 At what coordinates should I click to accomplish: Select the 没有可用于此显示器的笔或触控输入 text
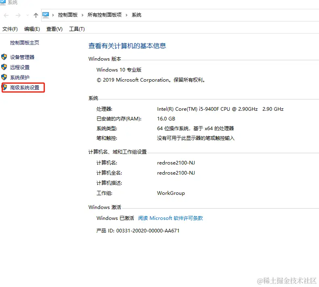pyautogui.click(x=196, y=138)
